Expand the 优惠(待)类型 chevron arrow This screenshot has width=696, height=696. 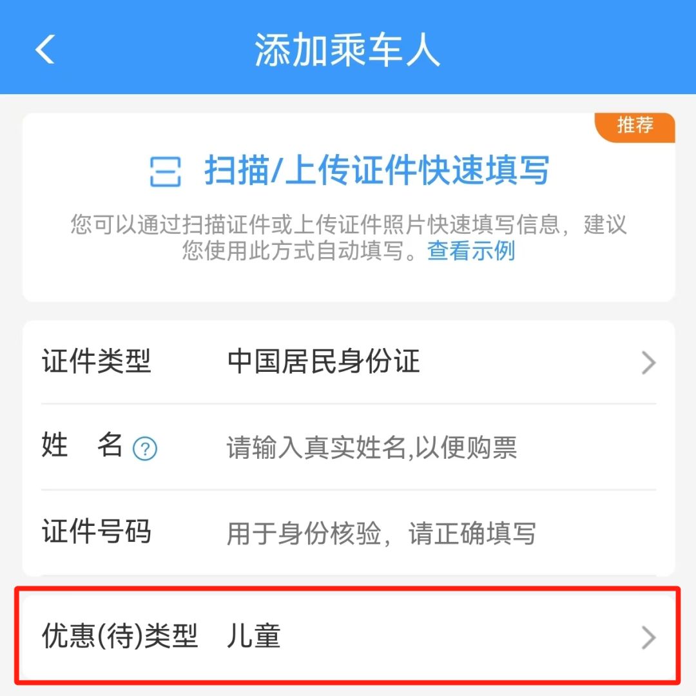tap(648, 638)
